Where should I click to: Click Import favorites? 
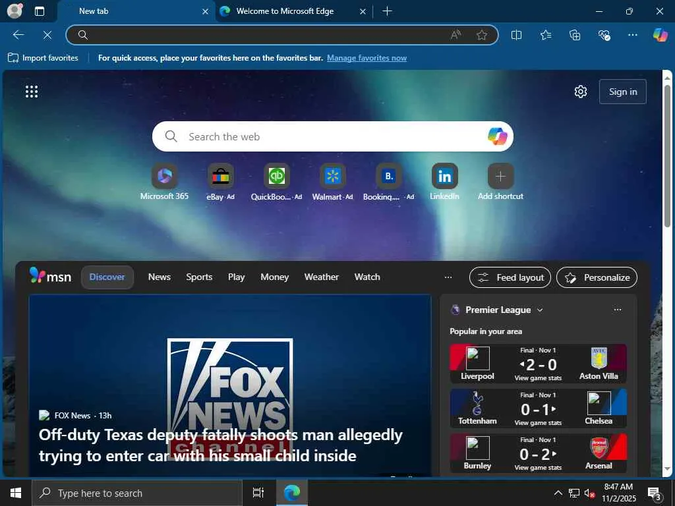[43, 58]
